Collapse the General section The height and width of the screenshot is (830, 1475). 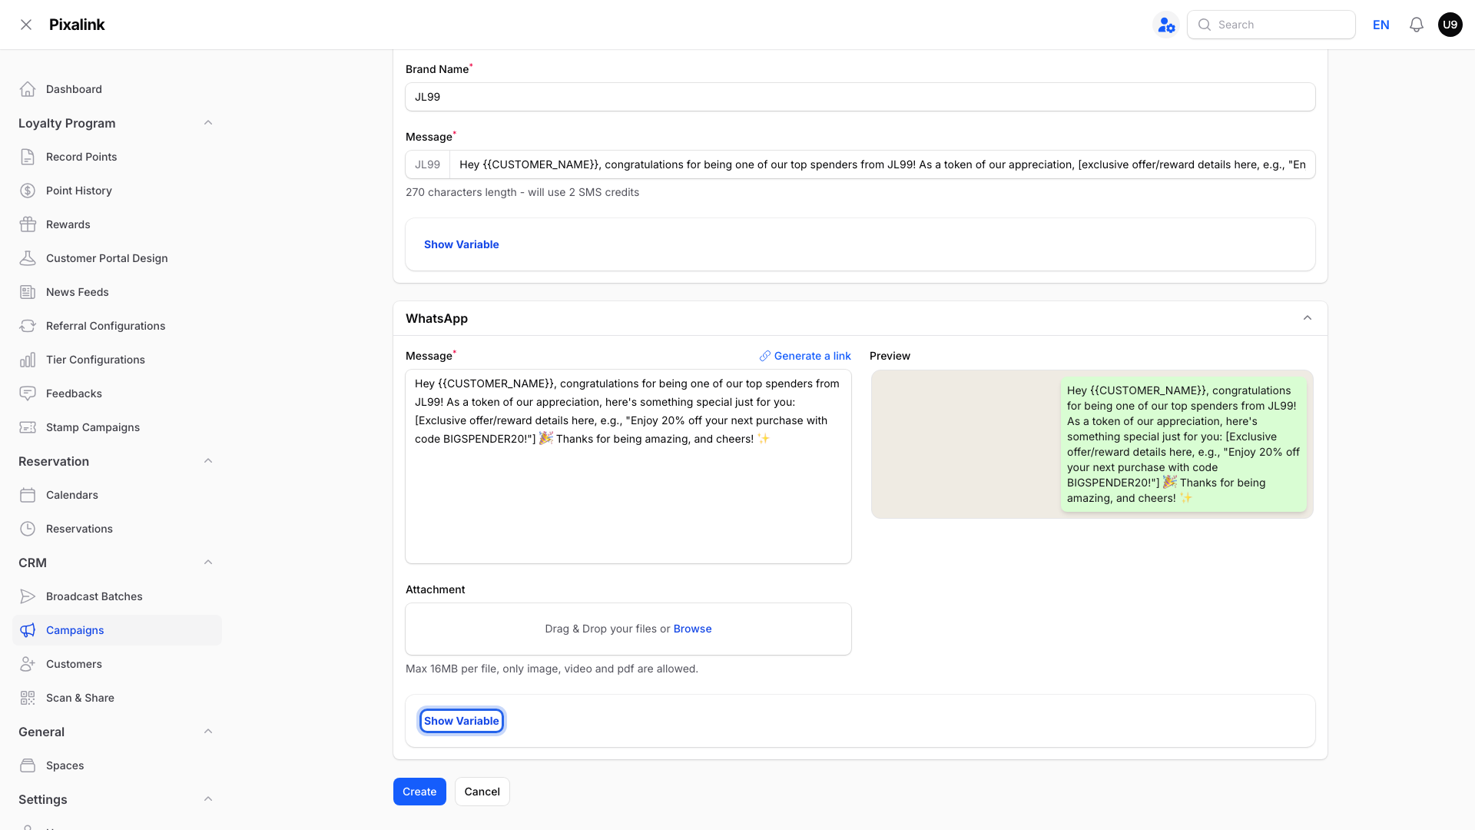tap(208, 732)
